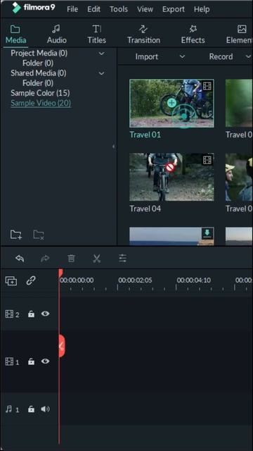253x451 pixels.
Task: Click the Travel 04 label
Action: (145, 209)
